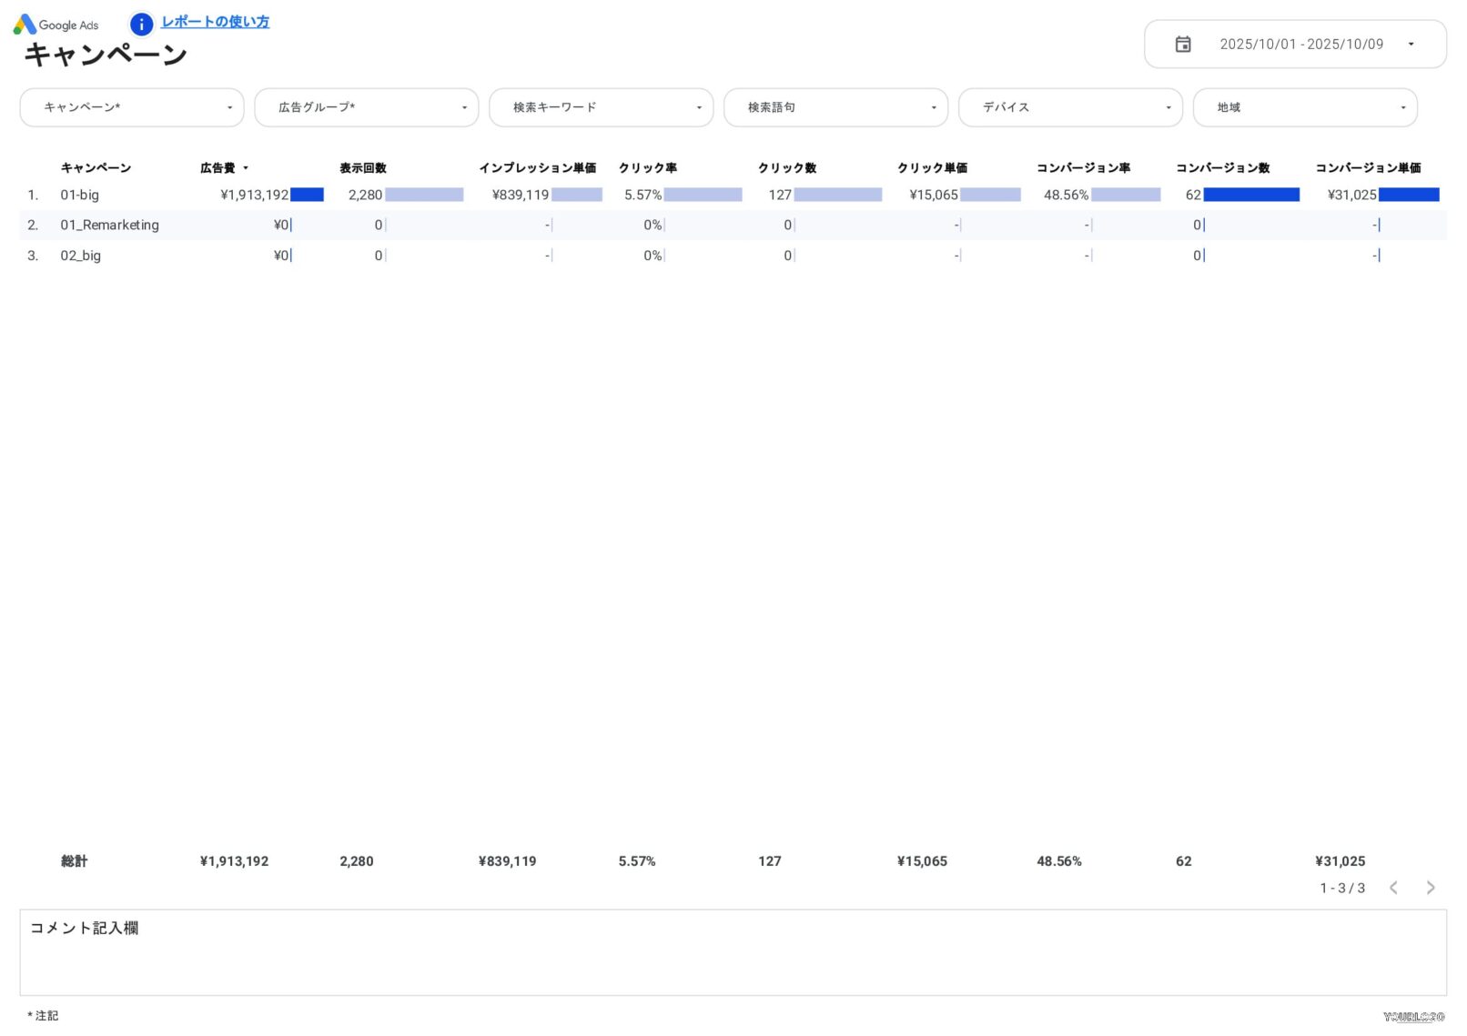1467x1036 pixels.
Task: Open the 検索語句 filter dropdown
Action: tap(835, 107)
